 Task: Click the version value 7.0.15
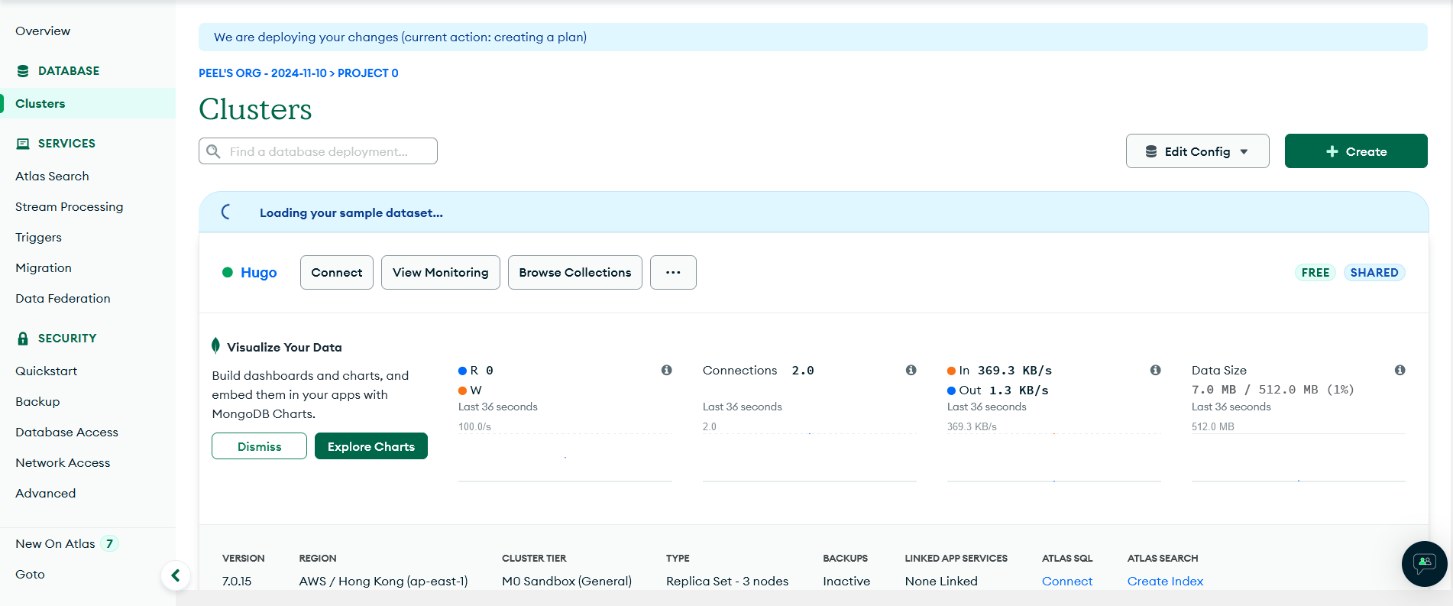pyautogui.click(x=237, y=581)
